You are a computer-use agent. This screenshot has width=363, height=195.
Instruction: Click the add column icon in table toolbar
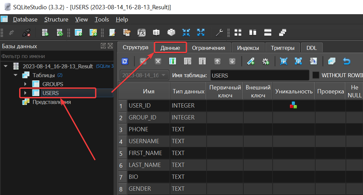pos(173,61)
